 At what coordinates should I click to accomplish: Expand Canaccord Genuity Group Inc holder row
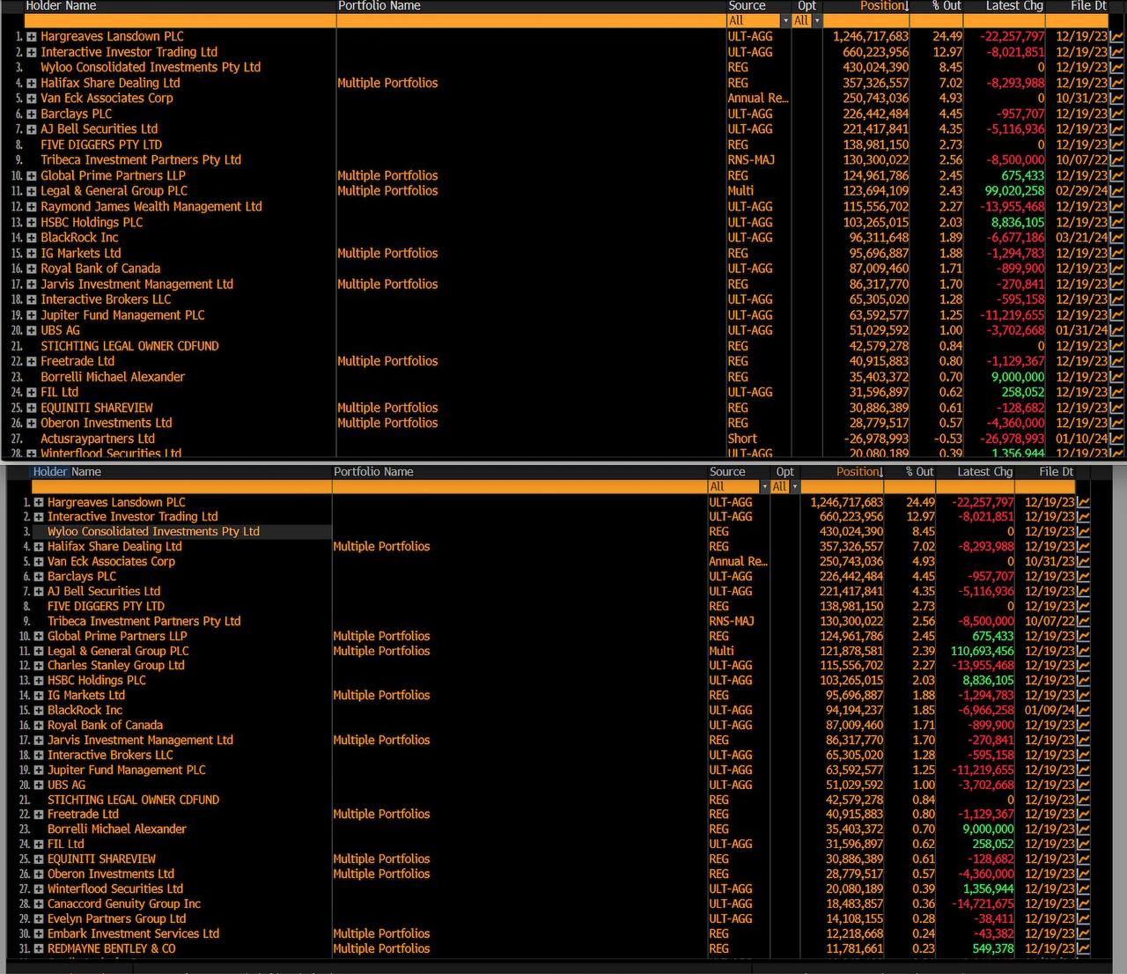point(39,904)
